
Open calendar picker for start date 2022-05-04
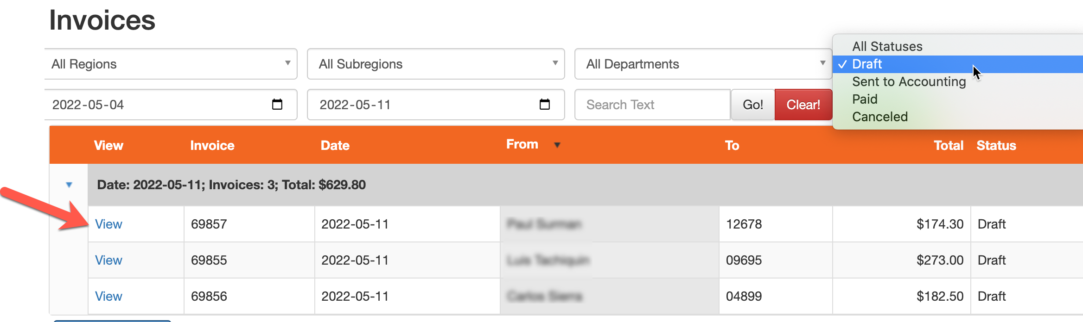point(277,105)
